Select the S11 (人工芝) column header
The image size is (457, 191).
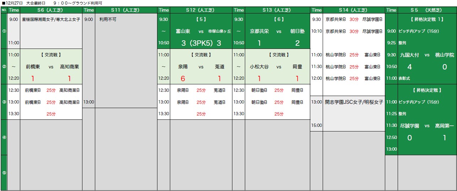(x=126, y=10)
